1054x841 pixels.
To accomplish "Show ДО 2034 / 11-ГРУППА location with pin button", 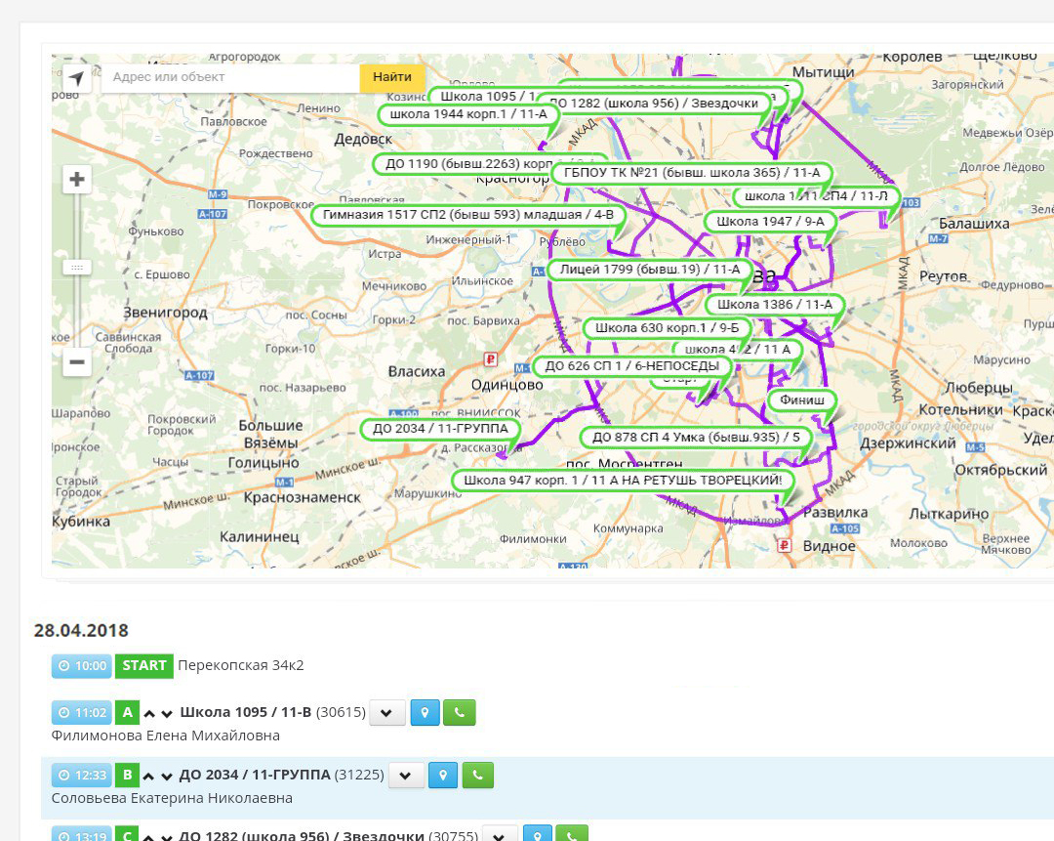I will 443,775.
